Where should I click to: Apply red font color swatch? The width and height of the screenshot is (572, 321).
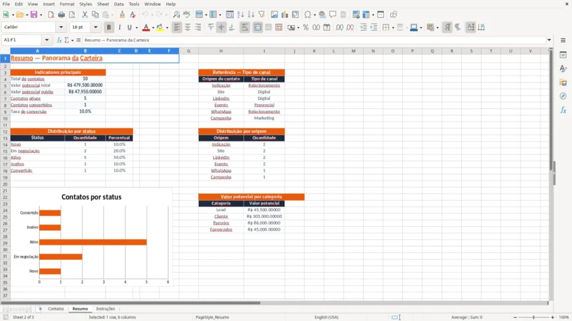146,27
